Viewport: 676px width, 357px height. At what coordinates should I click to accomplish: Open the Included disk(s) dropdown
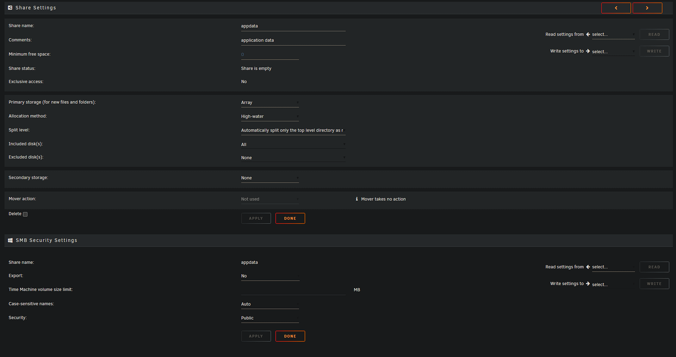click(293, 145)
